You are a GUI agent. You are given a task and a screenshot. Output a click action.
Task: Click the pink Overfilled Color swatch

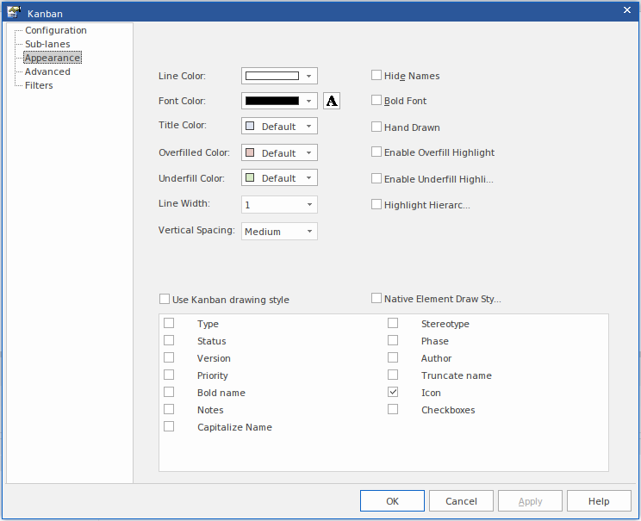[x=250, y=153]
